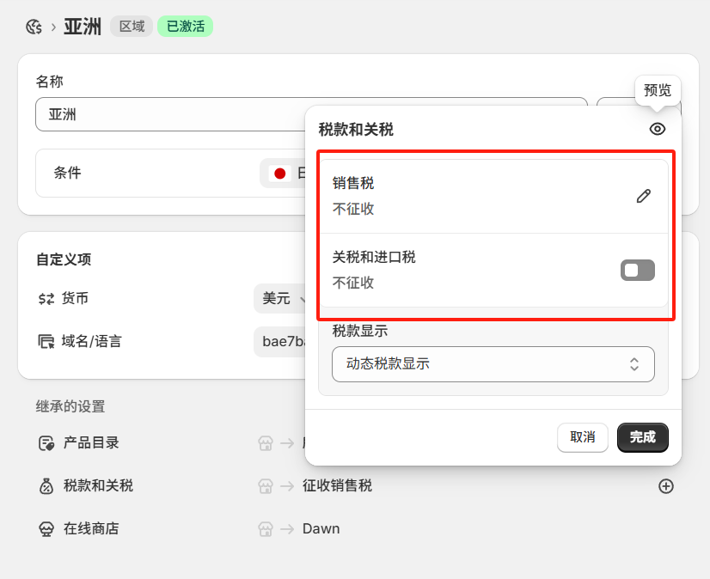Viewport: 710px width, 579px height.
Task: Click the store icon next to Dawn
Action: [264, 529]
